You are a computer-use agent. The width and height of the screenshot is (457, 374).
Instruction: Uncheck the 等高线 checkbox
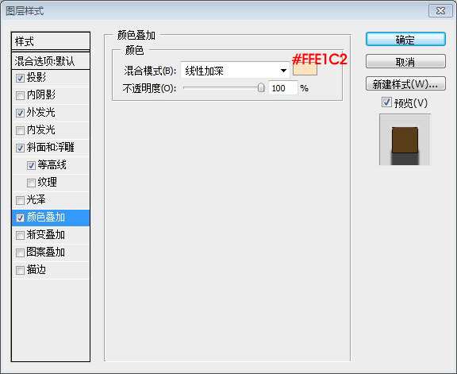click(31, 165)
